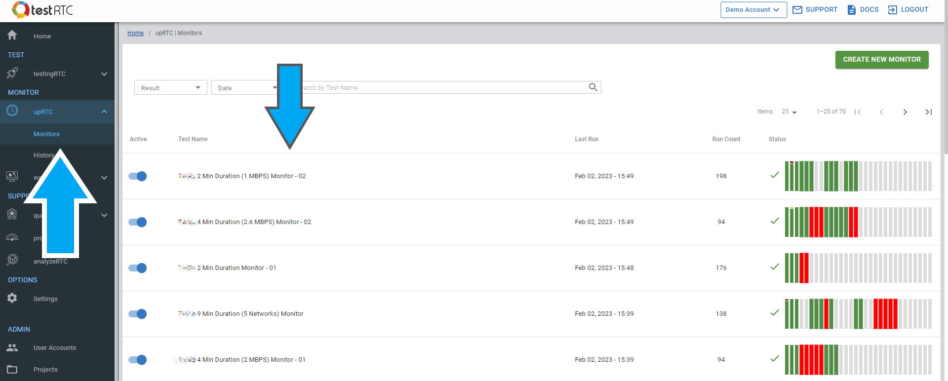Click the Support envelope icon
This screenshot has width=948, height=381.
[x=797, y=10]
